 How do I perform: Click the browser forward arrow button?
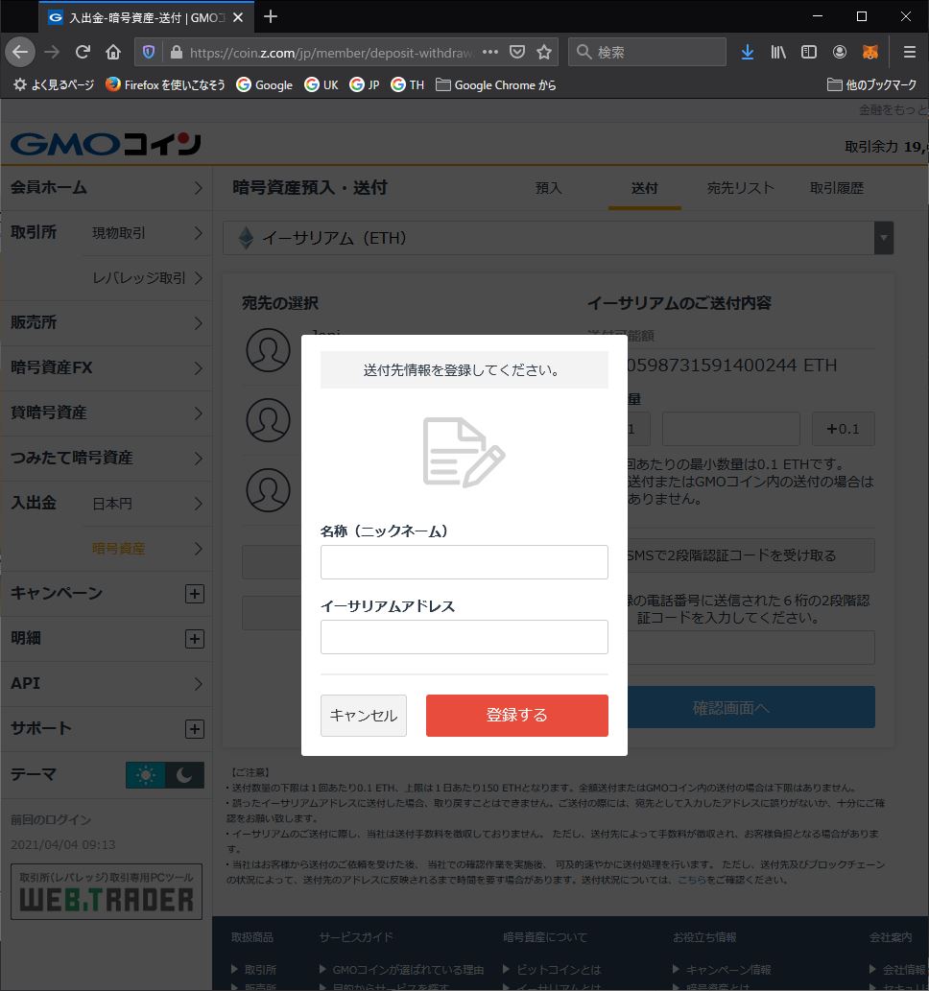coord(52,52)
